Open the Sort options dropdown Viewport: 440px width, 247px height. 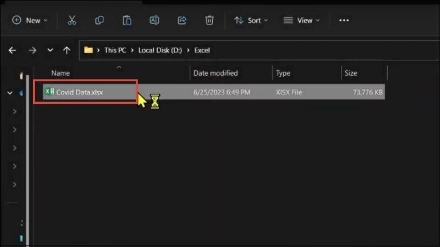[251, 20]
